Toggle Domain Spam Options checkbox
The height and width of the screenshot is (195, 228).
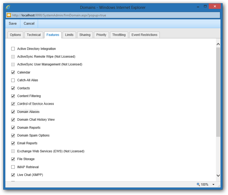pos(13,135)
